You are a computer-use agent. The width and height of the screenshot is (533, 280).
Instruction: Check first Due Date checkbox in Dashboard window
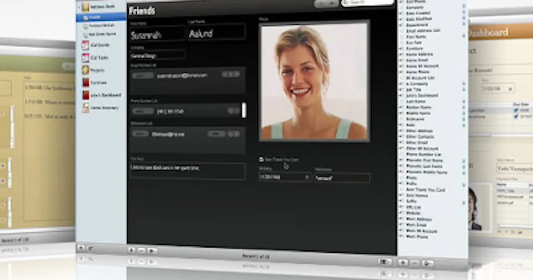pyautogui.click(x=516, y=110)
